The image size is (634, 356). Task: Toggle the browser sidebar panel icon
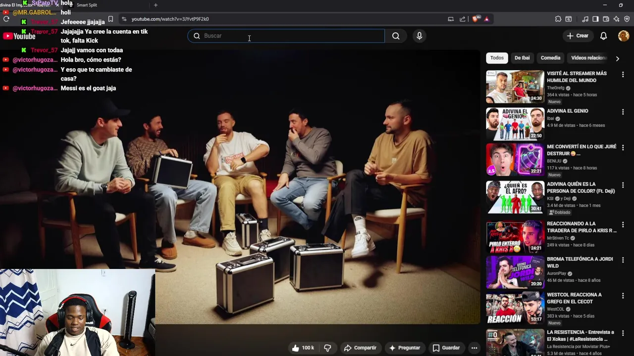(595, 19)
